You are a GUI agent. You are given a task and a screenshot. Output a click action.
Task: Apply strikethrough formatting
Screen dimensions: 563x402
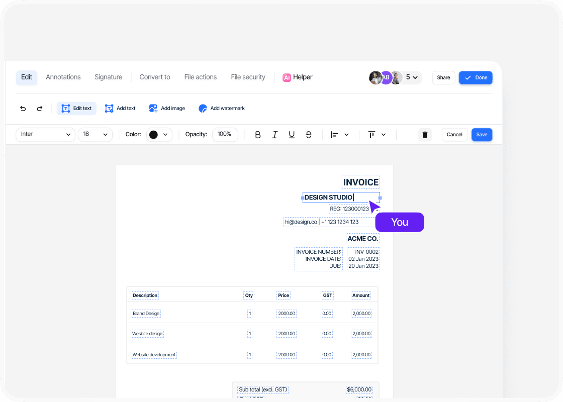tap(309, 135)
